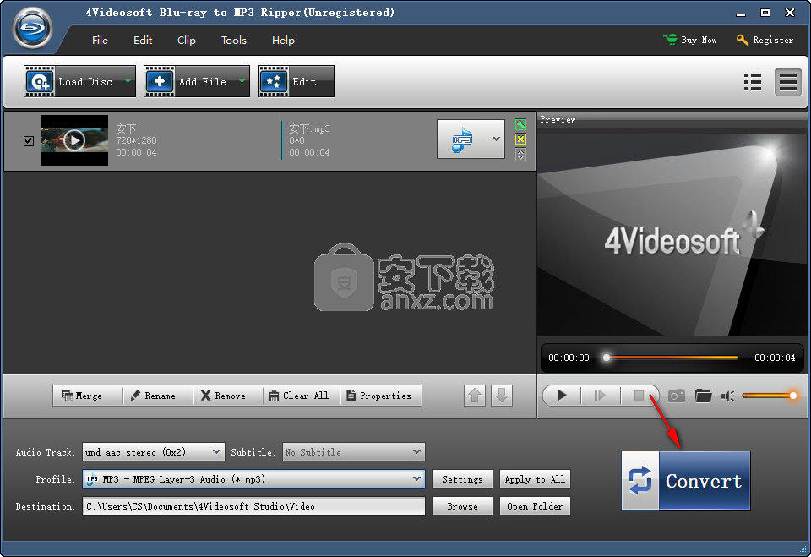Screen dimensions: 811x557
Task: Click the green settings icon for 安下
Action: pos(520,124)
